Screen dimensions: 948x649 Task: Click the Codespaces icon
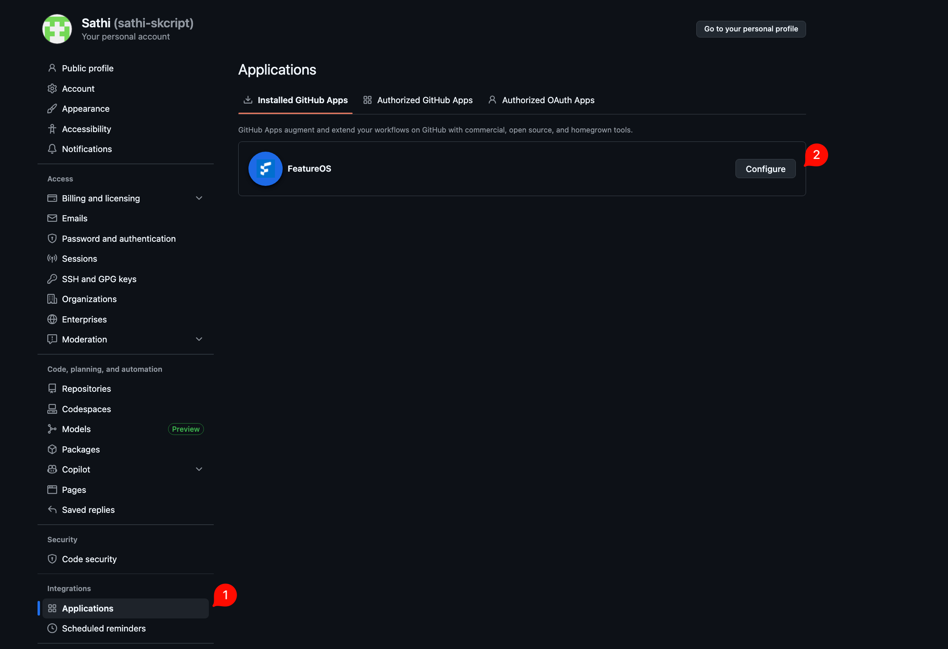(52, 409)
